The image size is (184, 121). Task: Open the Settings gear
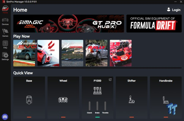tap(5, 56)
